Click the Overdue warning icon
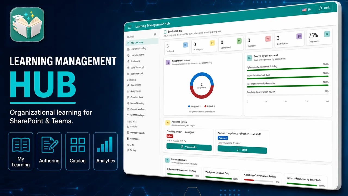348x196 pixels. pos(268,39)
